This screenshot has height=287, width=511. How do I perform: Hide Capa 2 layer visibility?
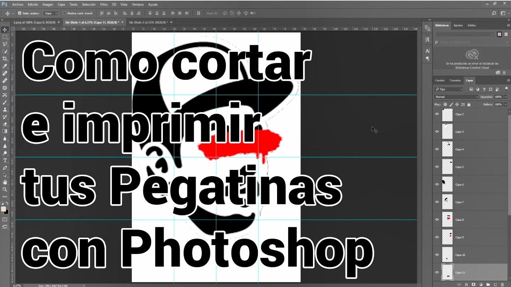(x=437, y=114)
